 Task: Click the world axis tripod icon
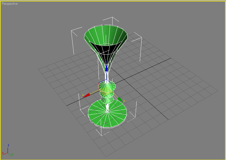8,150
